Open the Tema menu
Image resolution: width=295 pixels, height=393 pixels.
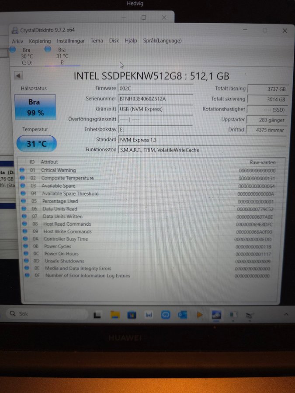pyautogui.click(x=97, y=41)
